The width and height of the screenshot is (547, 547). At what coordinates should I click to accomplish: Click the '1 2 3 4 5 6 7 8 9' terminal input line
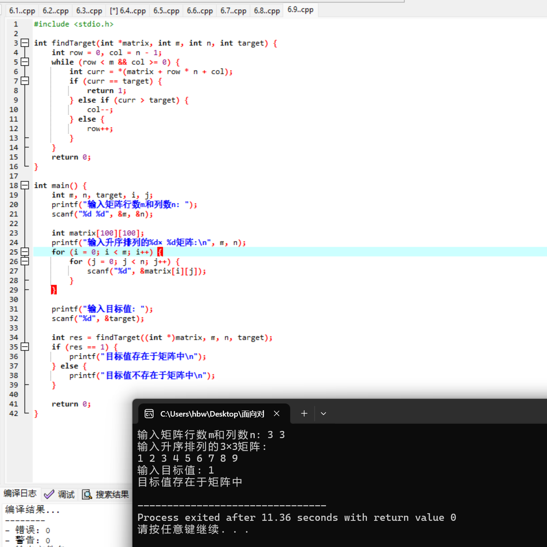point(188,458)
